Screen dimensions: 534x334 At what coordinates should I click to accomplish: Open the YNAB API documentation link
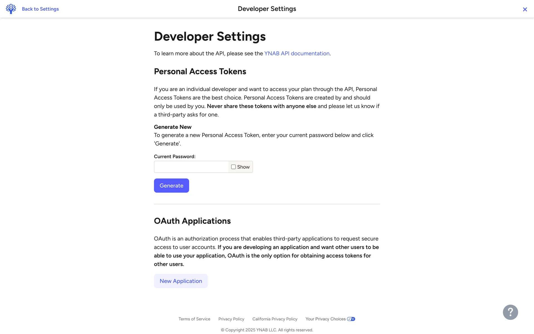[x=297, y=53]
